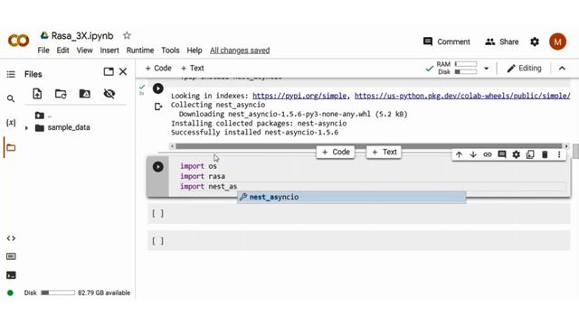Upload a file to session storage
579x325 pixels.
37,94
